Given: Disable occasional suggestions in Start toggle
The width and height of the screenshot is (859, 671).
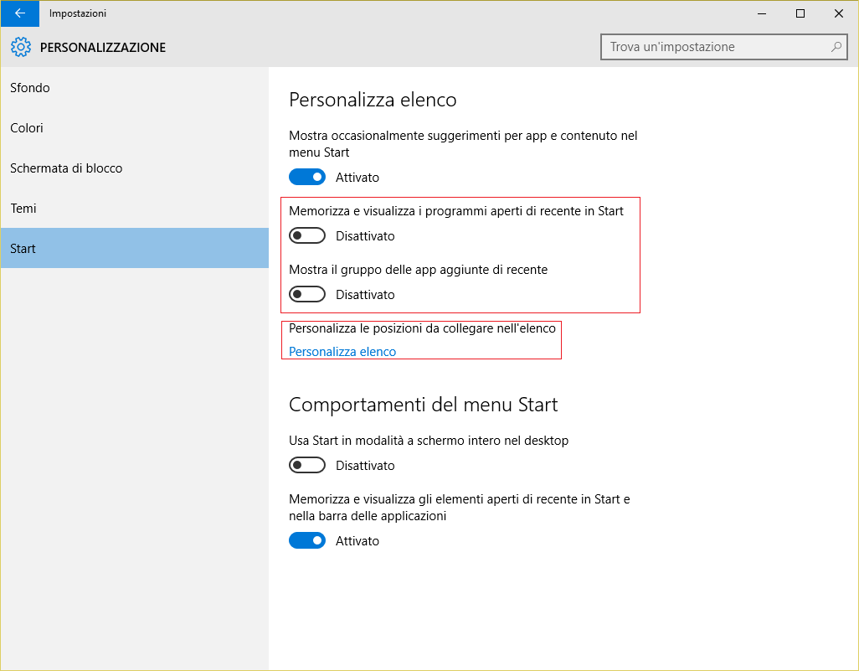Looking at the screenshot, I should (307, 178).
